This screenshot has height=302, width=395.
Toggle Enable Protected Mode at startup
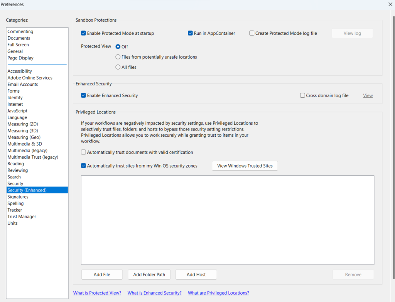84,33
